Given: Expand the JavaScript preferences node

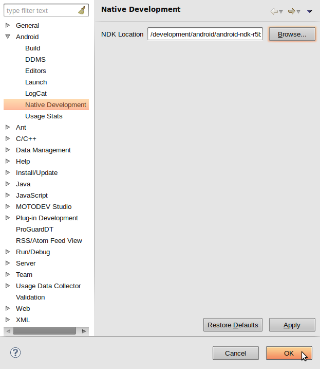Looking at the screenshot, I should coord(8,195).
